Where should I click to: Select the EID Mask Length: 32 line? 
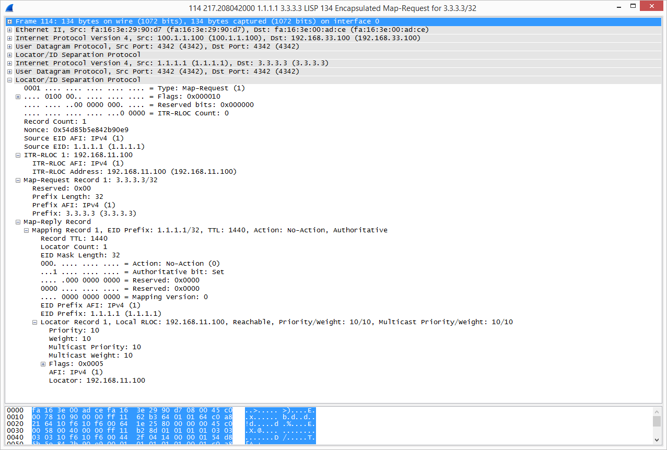80,255
